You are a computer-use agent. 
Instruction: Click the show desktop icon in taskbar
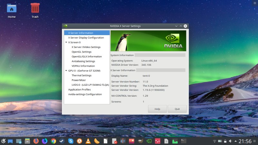click(10, 141)
